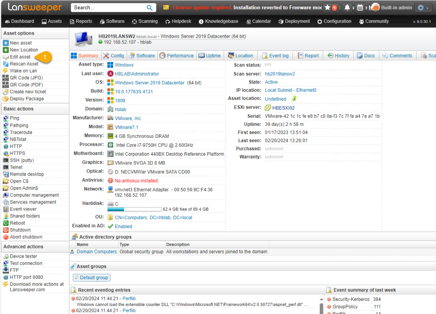Switch to the History tab

(x=338, y=55)
